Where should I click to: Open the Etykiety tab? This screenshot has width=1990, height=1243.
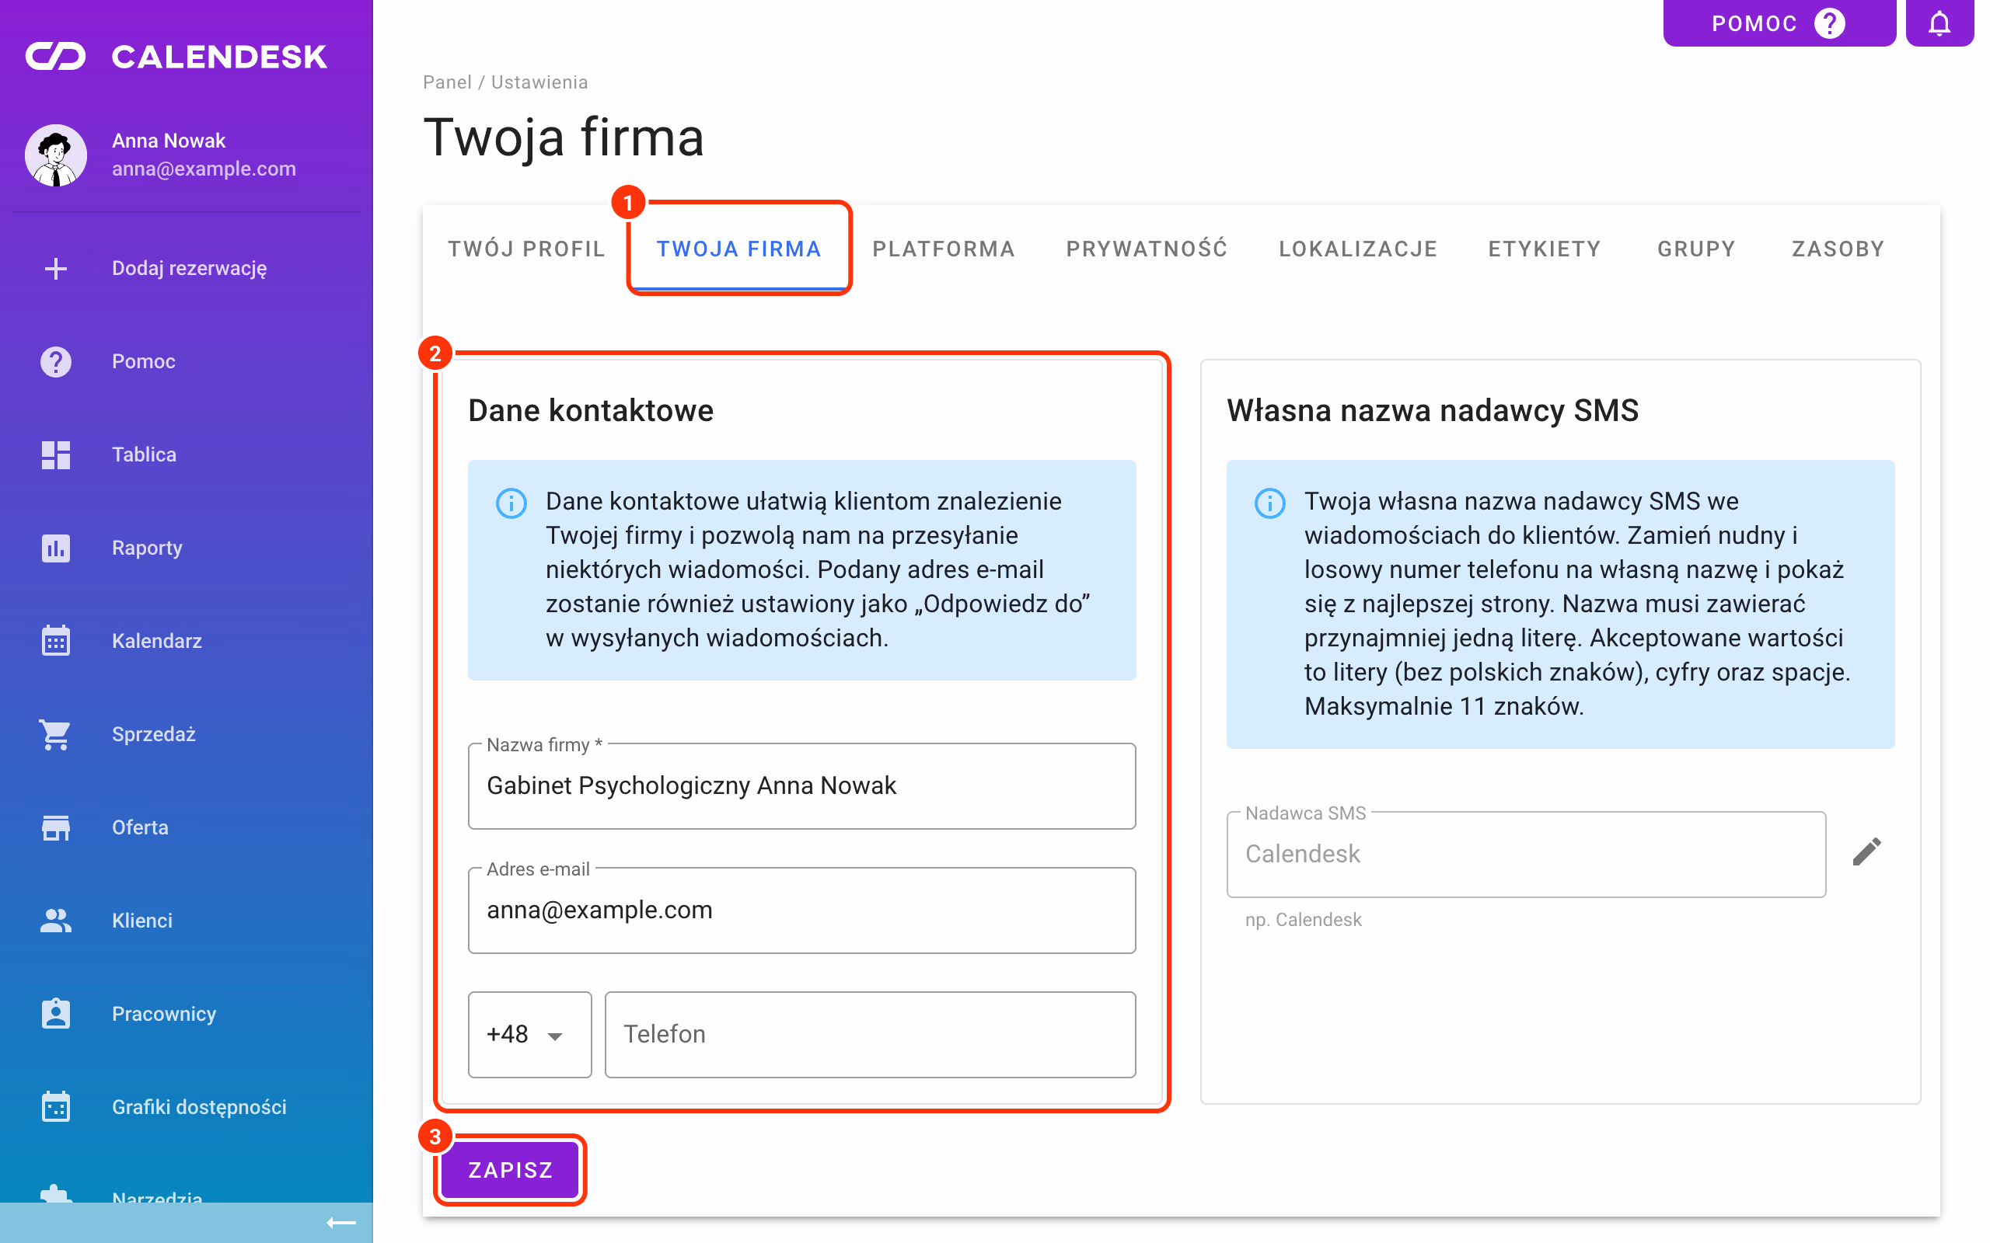[x=1545, y=249]
